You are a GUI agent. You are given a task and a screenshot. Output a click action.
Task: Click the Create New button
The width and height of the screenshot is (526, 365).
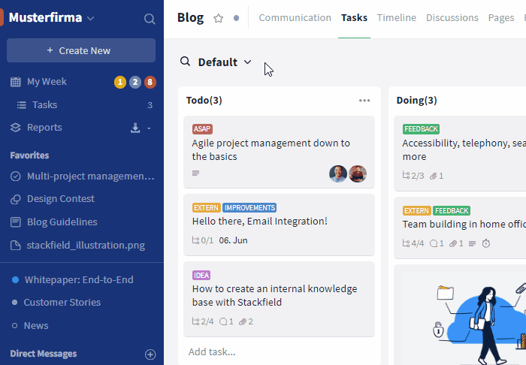(81, 50)
